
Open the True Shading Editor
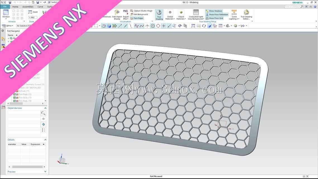[246, 15]
